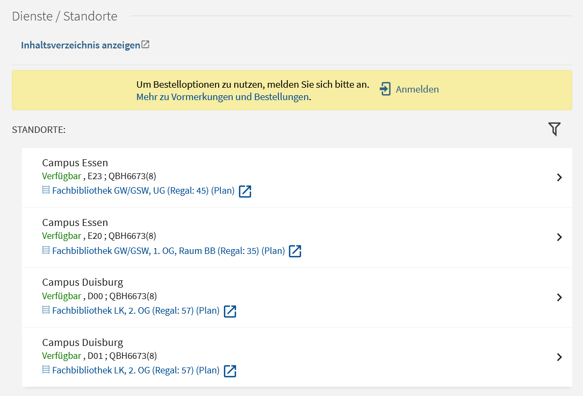Click the filter funnel icon for locations
The height and width of the screenshot is (396, 583).
click(x=554, y=129)
